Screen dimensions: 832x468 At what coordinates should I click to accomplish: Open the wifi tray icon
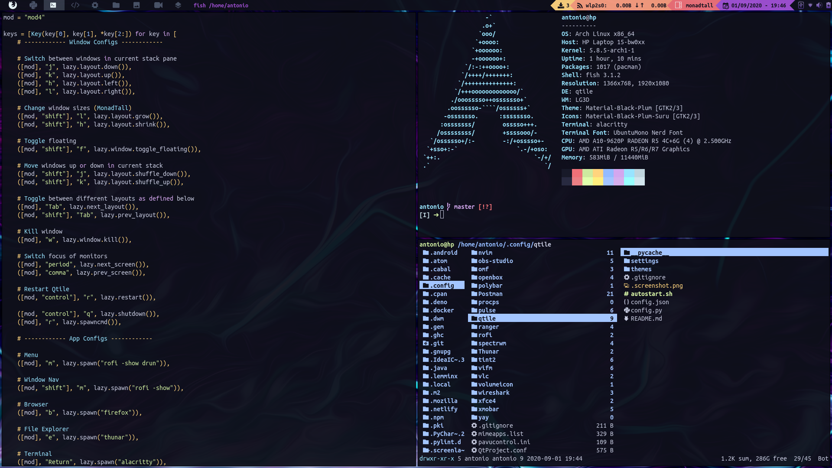click(x=810, y=5)
